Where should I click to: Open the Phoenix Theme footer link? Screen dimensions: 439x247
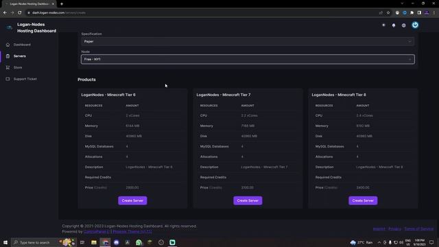(132, 232)
